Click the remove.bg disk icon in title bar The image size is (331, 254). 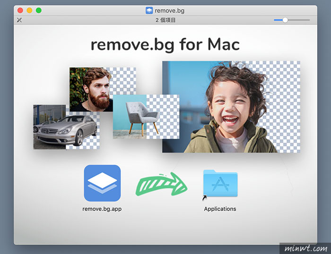coord(149,10)
